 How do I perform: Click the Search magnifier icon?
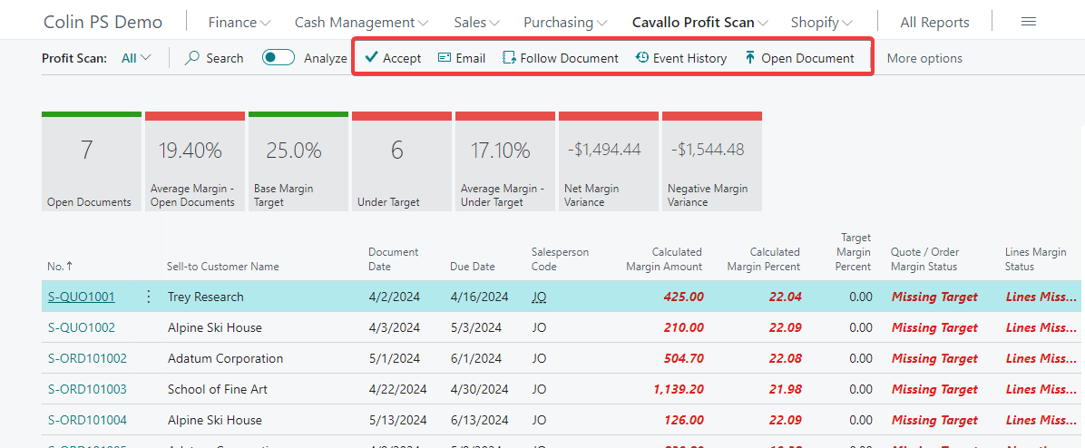[192, 58]
